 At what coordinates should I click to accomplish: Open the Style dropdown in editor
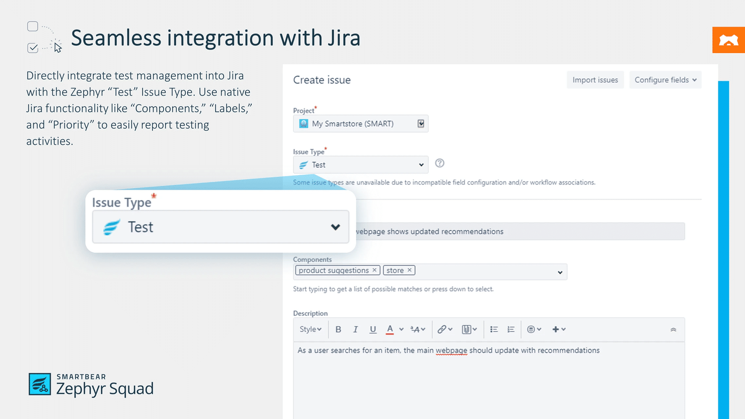(310, 329)
